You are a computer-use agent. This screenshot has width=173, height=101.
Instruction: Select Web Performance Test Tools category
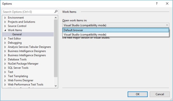point(26,85)
